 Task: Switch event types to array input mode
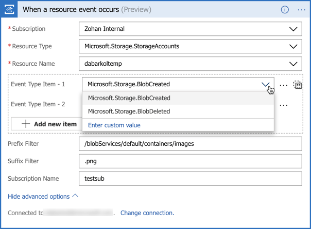298,85
